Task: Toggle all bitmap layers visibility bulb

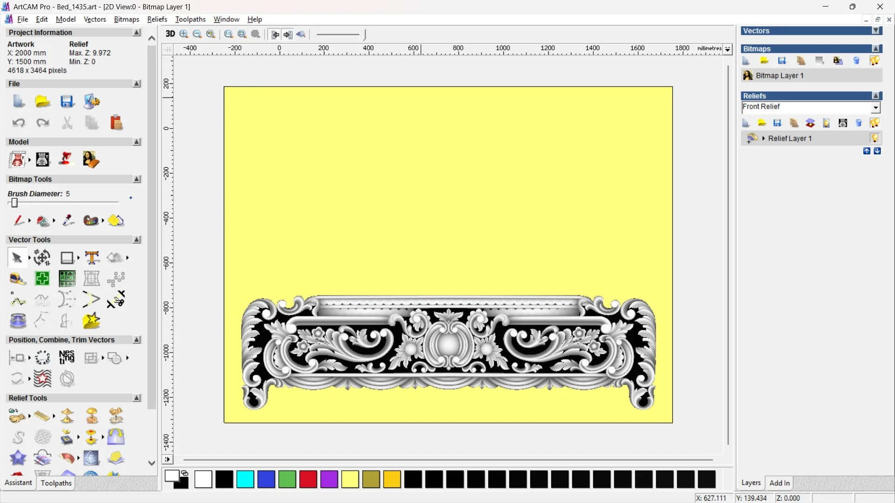Action: [x=874, y=61]
